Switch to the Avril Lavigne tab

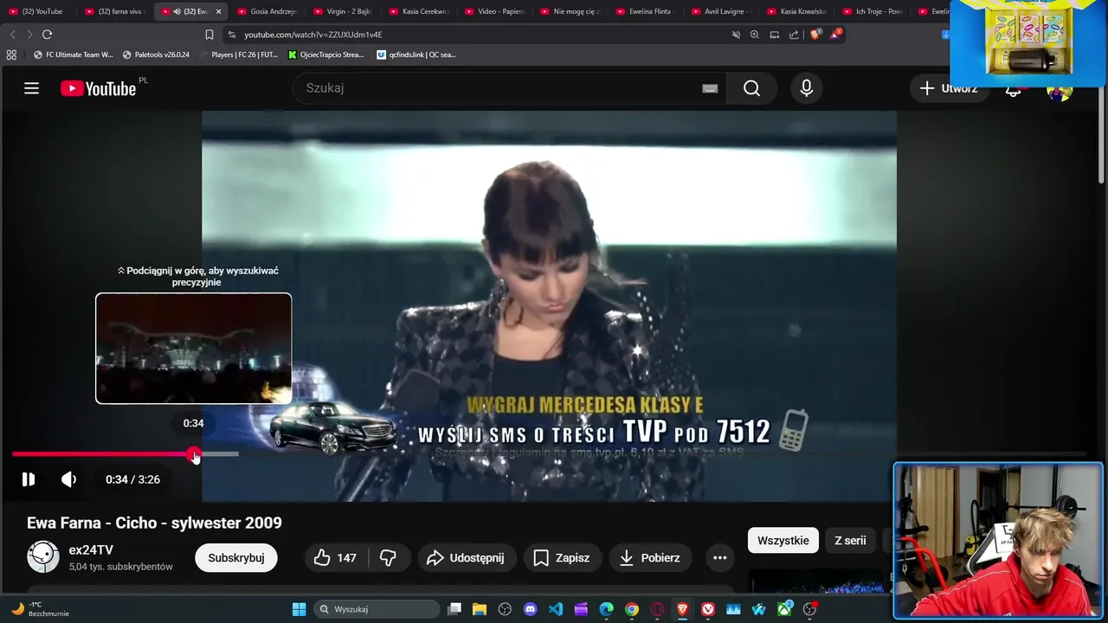pyautogui.click(x=721, y=11)
